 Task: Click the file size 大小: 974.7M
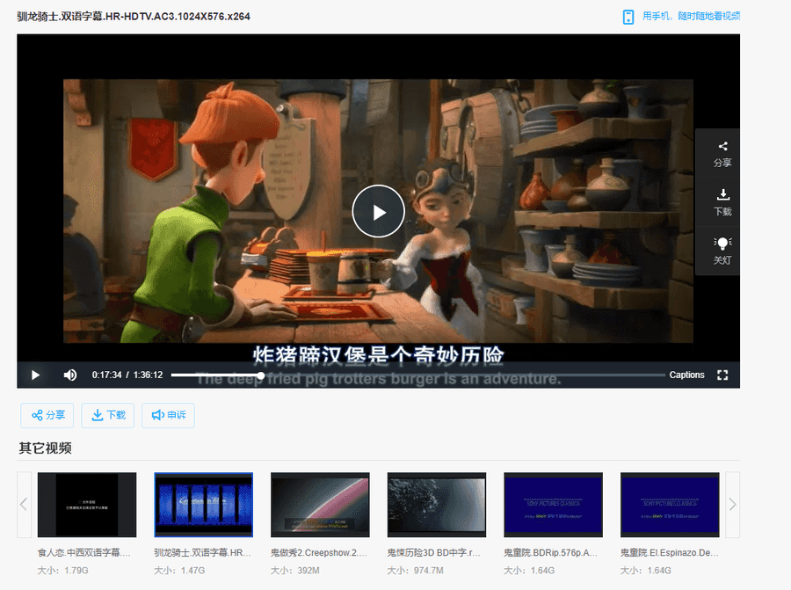[x=415, y=571]
